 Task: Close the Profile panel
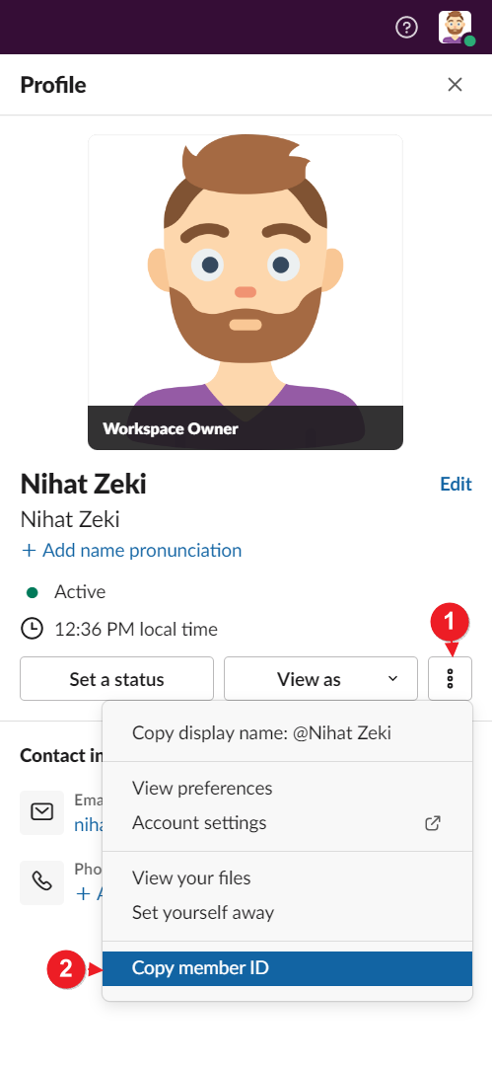(x=455, y=84)
